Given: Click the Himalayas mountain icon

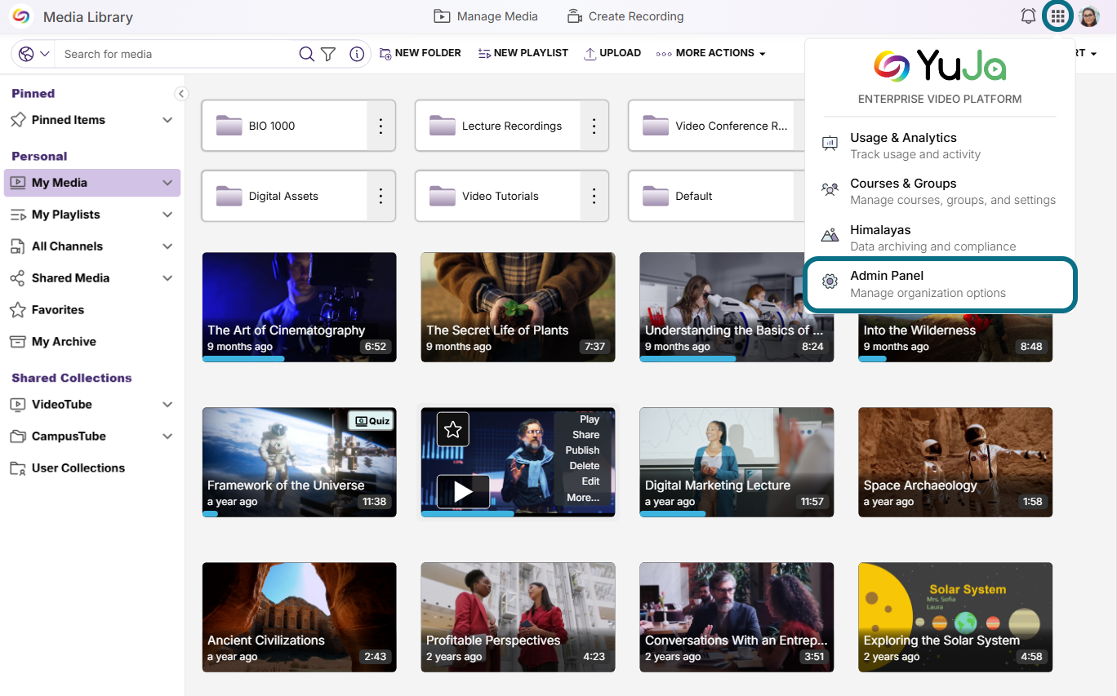Looking at the screenshot, I should (830, 236).
